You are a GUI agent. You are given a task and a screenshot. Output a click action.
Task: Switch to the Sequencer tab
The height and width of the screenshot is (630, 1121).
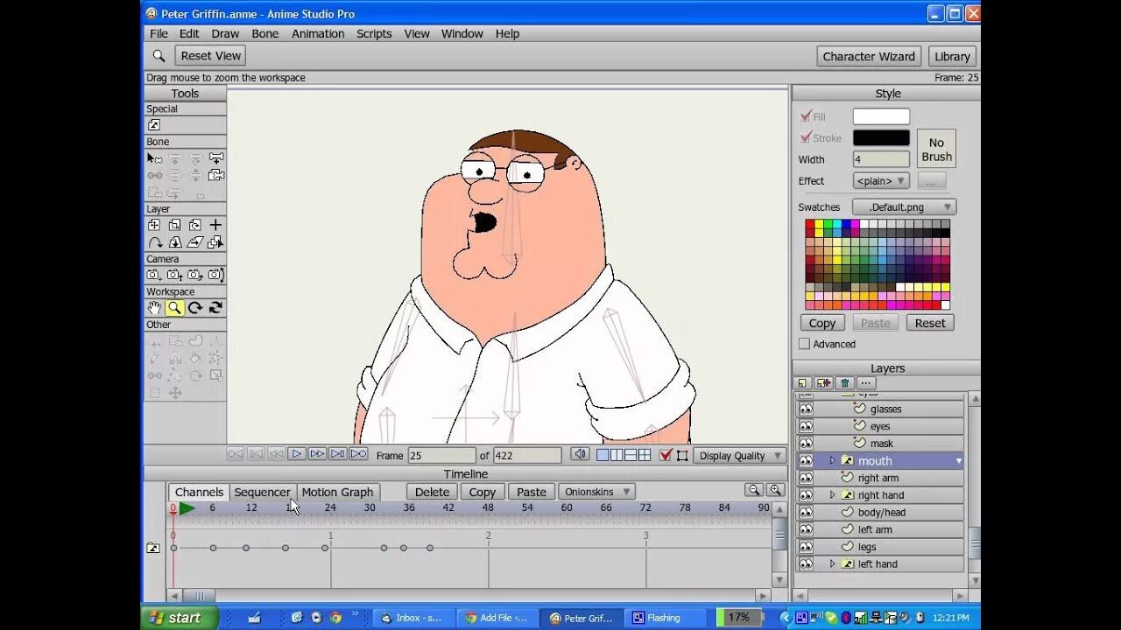[x=262, y=492]
